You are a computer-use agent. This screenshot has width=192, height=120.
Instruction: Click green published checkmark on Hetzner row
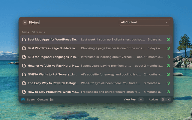(168, 66)
